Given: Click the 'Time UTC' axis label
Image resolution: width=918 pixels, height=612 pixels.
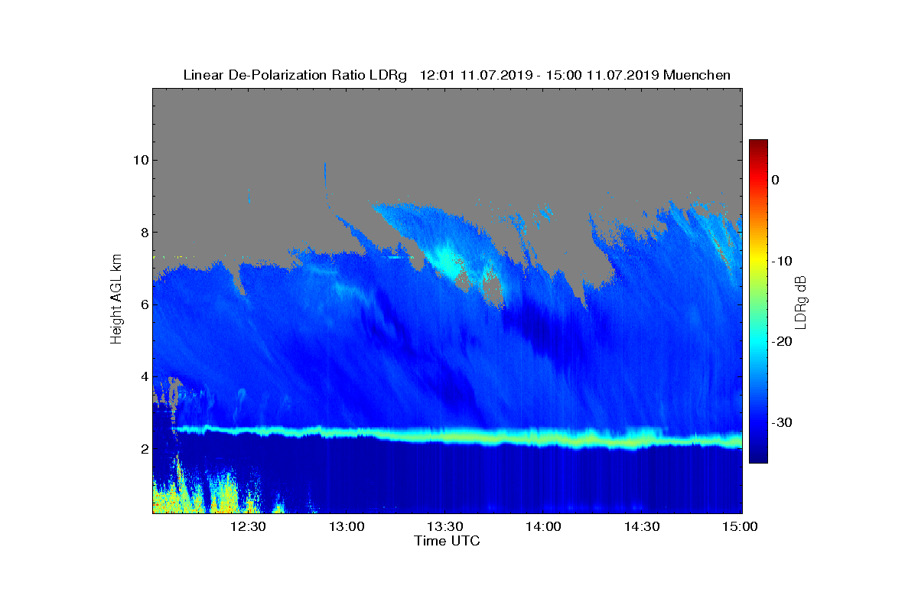Looking at the screenshot, I should click(x=448, y=541).
